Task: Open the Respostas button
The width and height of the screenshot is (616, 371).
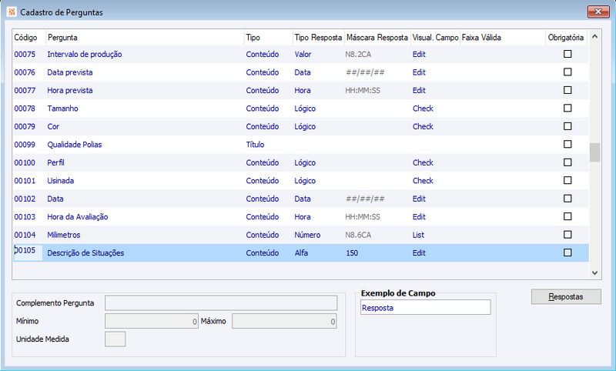Action: click(566, 297)
